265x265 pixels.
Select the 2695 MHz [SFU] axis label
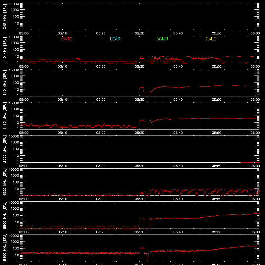[x=5, y=149]
